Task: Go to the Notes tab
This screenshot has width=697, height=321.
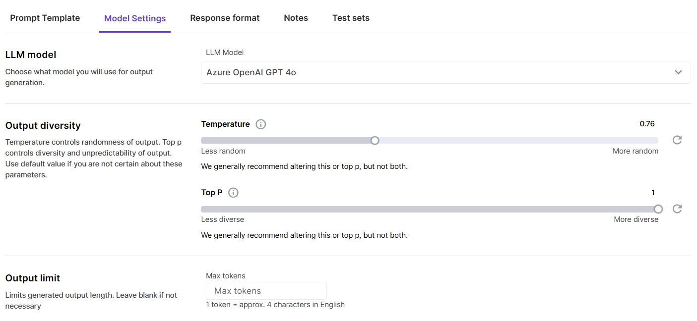Action: [x=296, y=18]
